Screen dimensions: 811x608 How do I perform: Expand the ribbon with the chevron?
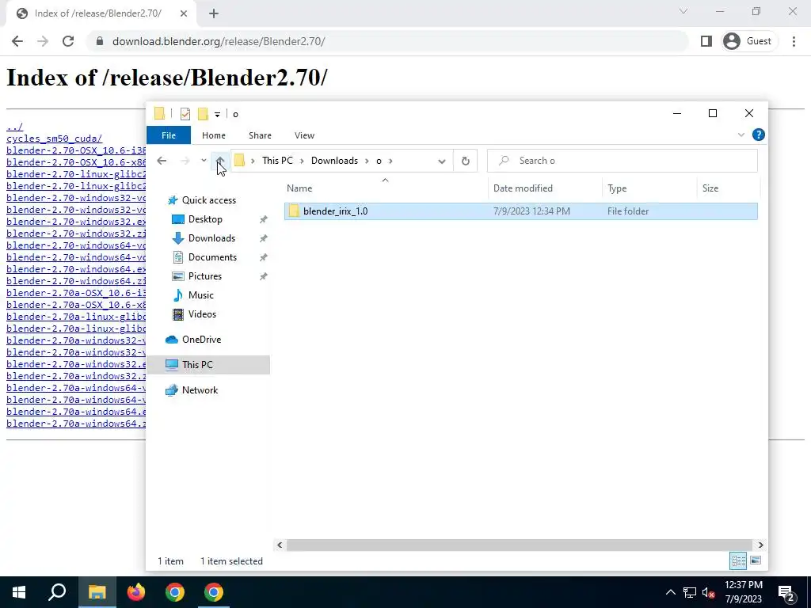pos(741,135)
